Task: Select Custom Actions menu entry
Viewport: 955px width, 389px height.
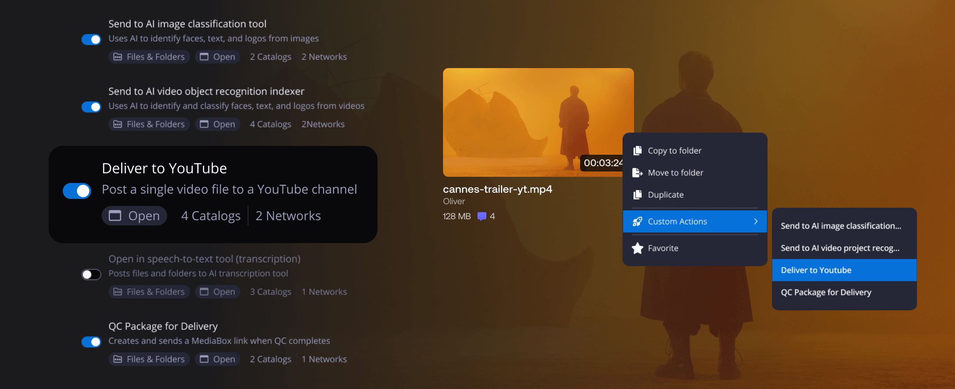Action: coord(695,221)
